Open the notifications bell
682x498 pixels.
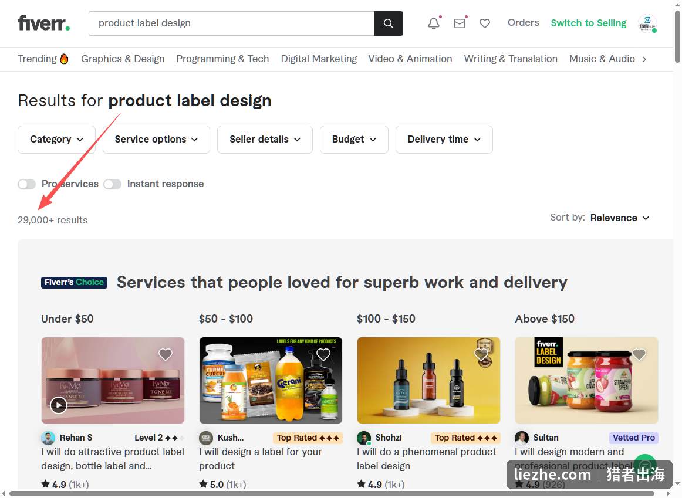(x=434, y=23)
